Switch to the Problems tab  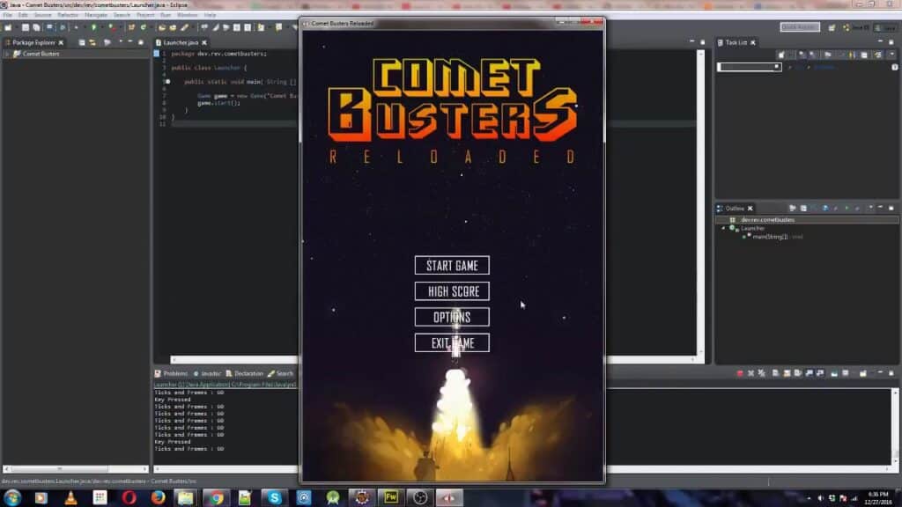click(x=174, y=374)
